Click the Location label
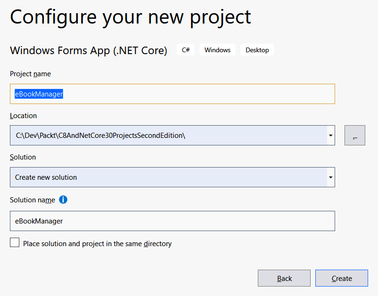Viewport: 378px width, 296px height. pos(24,116)
